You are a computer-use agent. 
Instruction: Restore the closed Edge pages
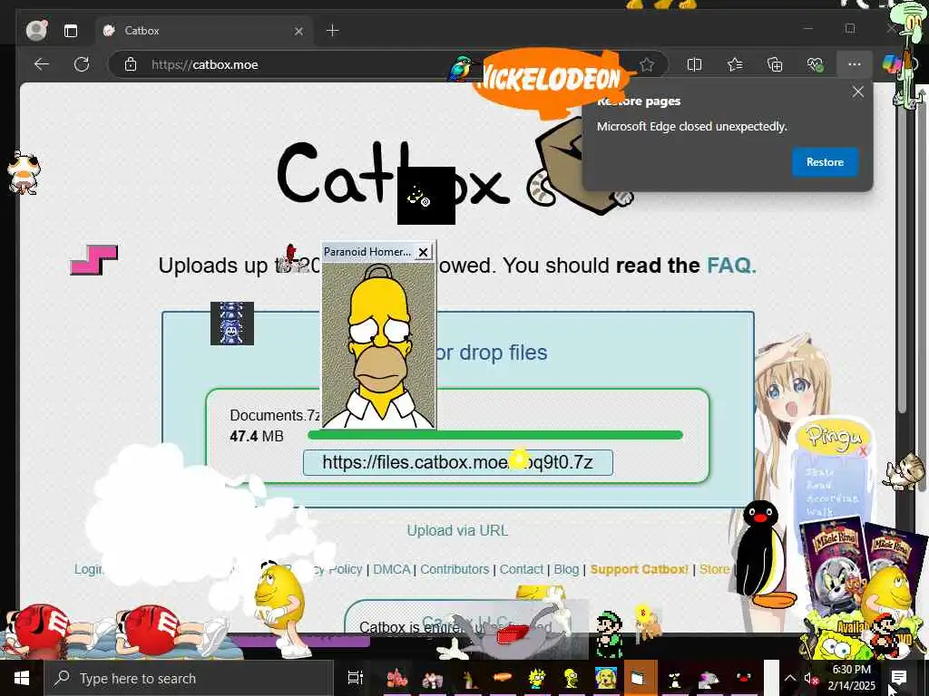[825, 162]
